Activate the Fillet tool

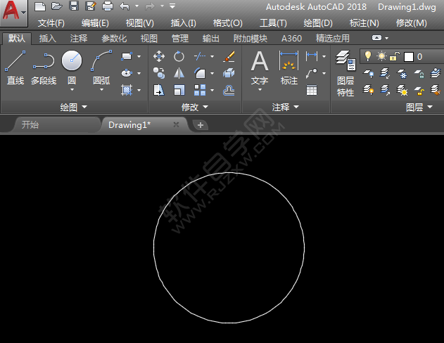200,73
